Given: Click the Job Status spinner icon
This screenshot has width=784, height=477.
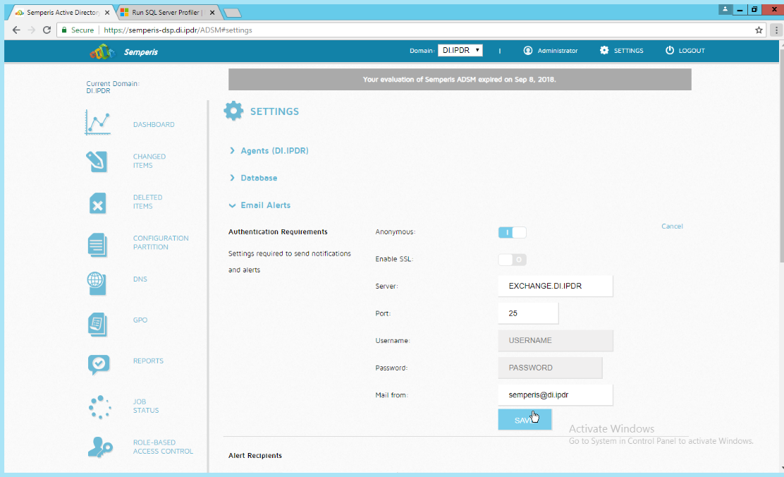Looking at the screenshot, I should tap(99, 406).
